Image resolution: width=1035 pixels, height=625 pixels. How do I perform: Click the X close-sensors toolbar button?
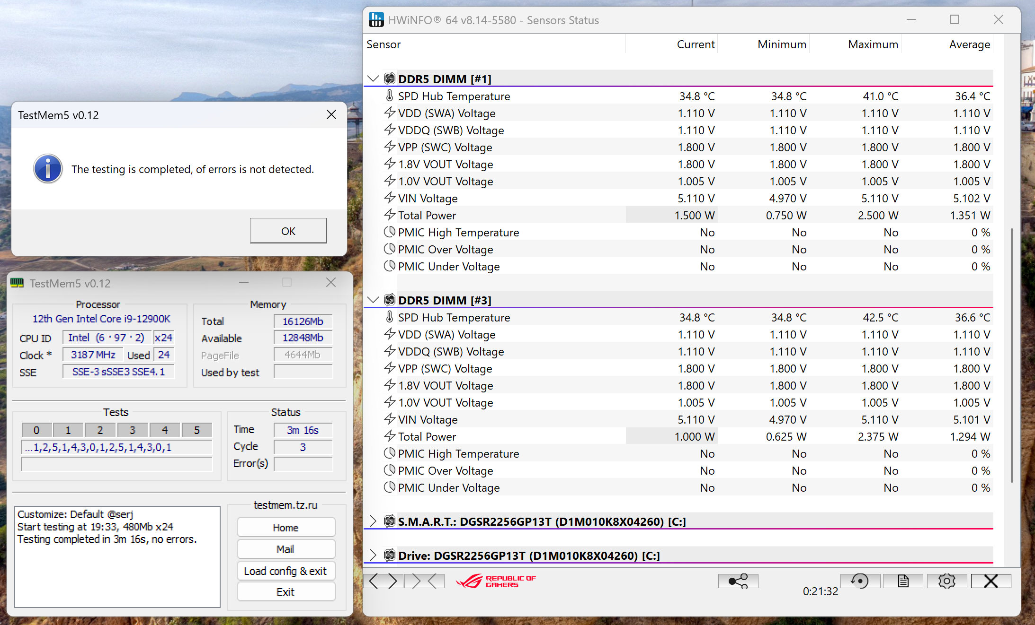pos(990,581)
